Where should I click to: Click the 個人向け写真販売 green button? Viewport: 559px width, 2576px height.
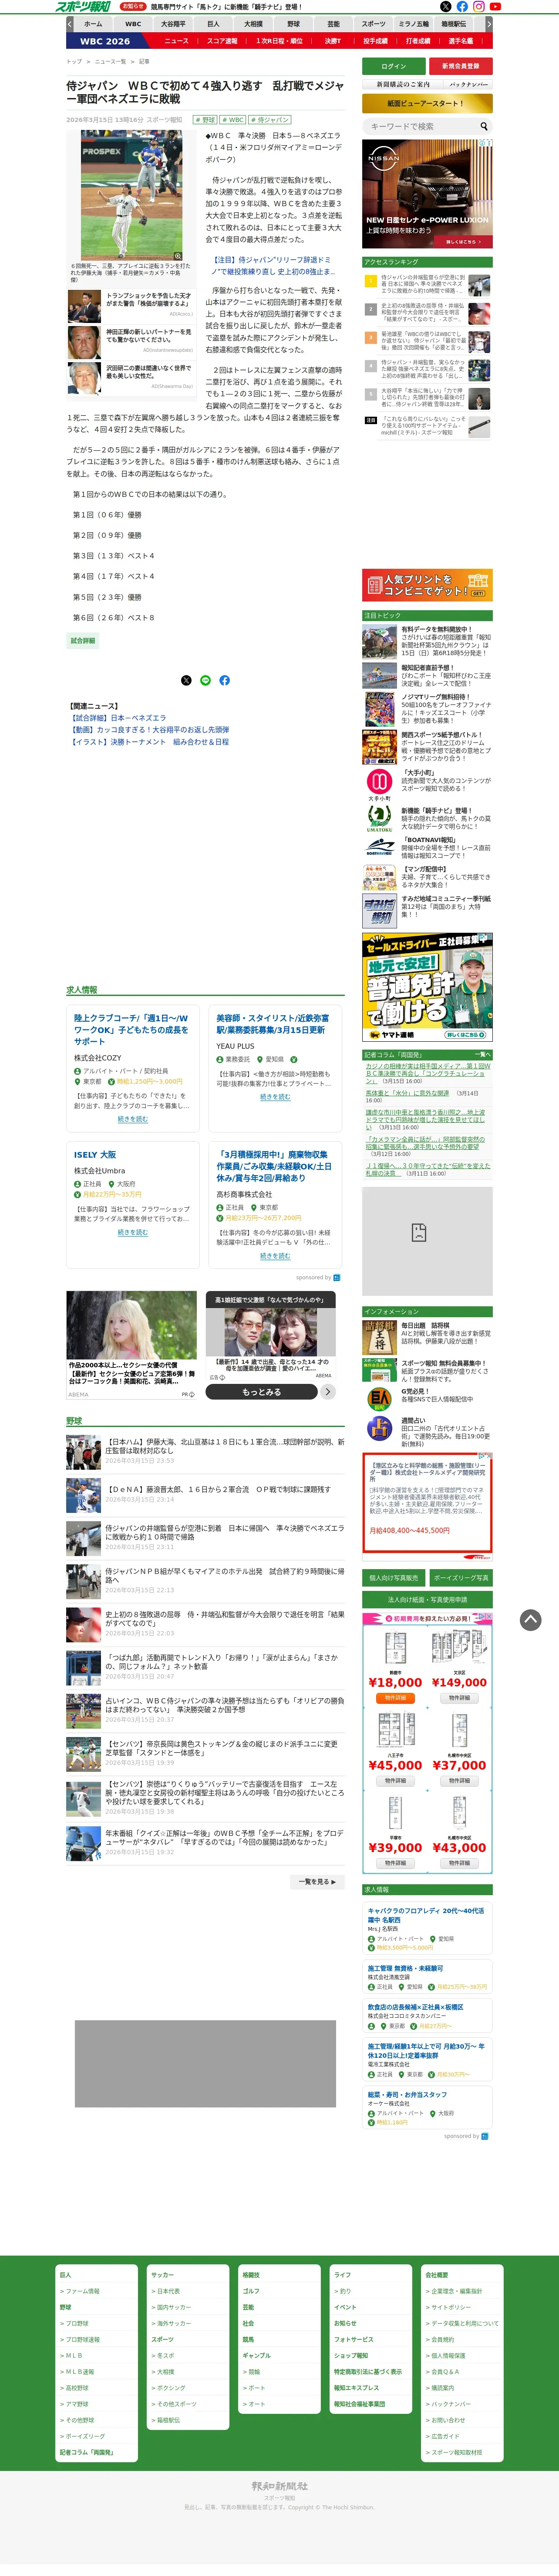[393, 1577]
